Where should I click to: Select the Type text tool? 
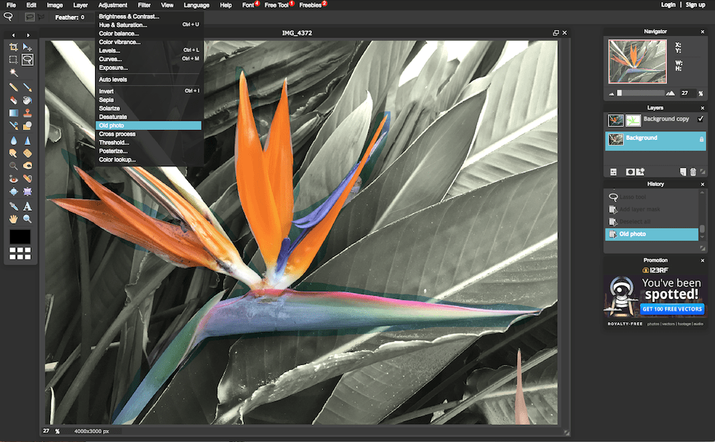(27, 206)
